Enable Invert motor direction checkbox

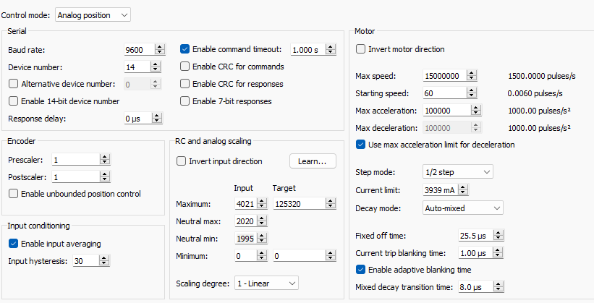click(x=361, y=49)
